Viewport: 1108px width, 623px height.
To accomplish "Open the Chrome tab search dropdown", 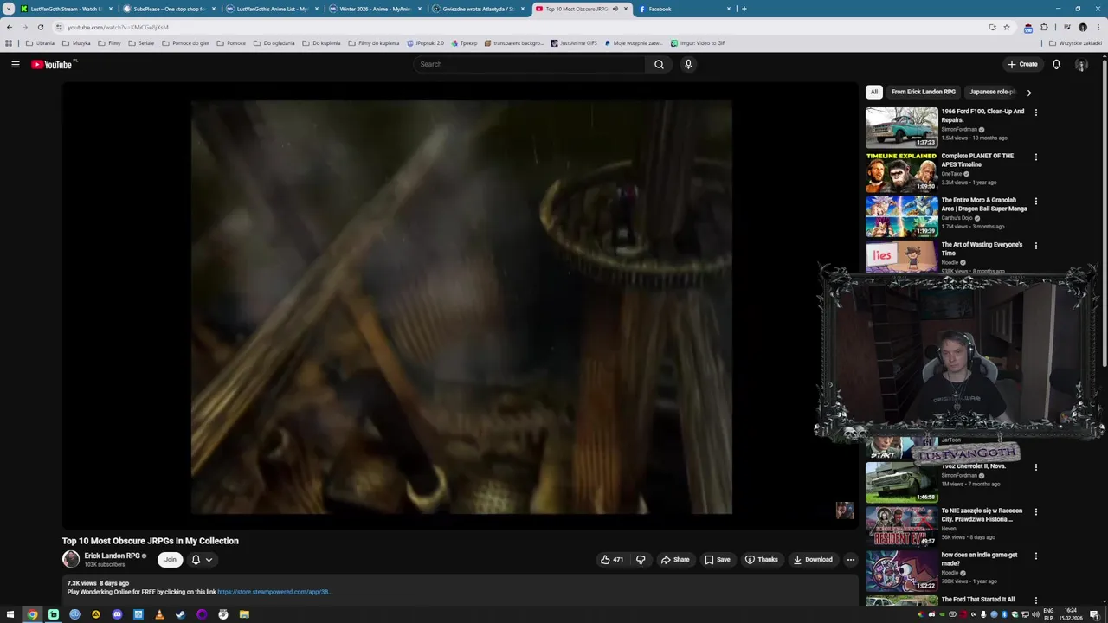I will point(9,9).
